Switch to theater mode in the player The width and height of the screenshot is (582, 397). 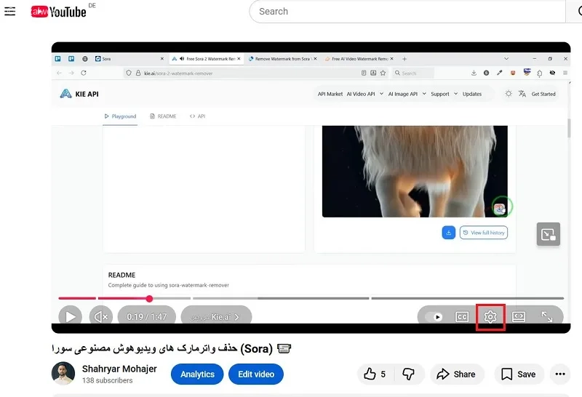point(519,317)
